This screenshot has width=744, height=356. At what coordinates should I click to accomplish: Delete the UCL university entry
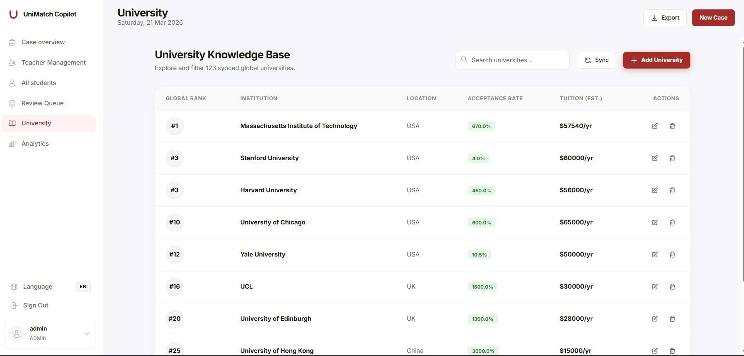pos(672,287)
